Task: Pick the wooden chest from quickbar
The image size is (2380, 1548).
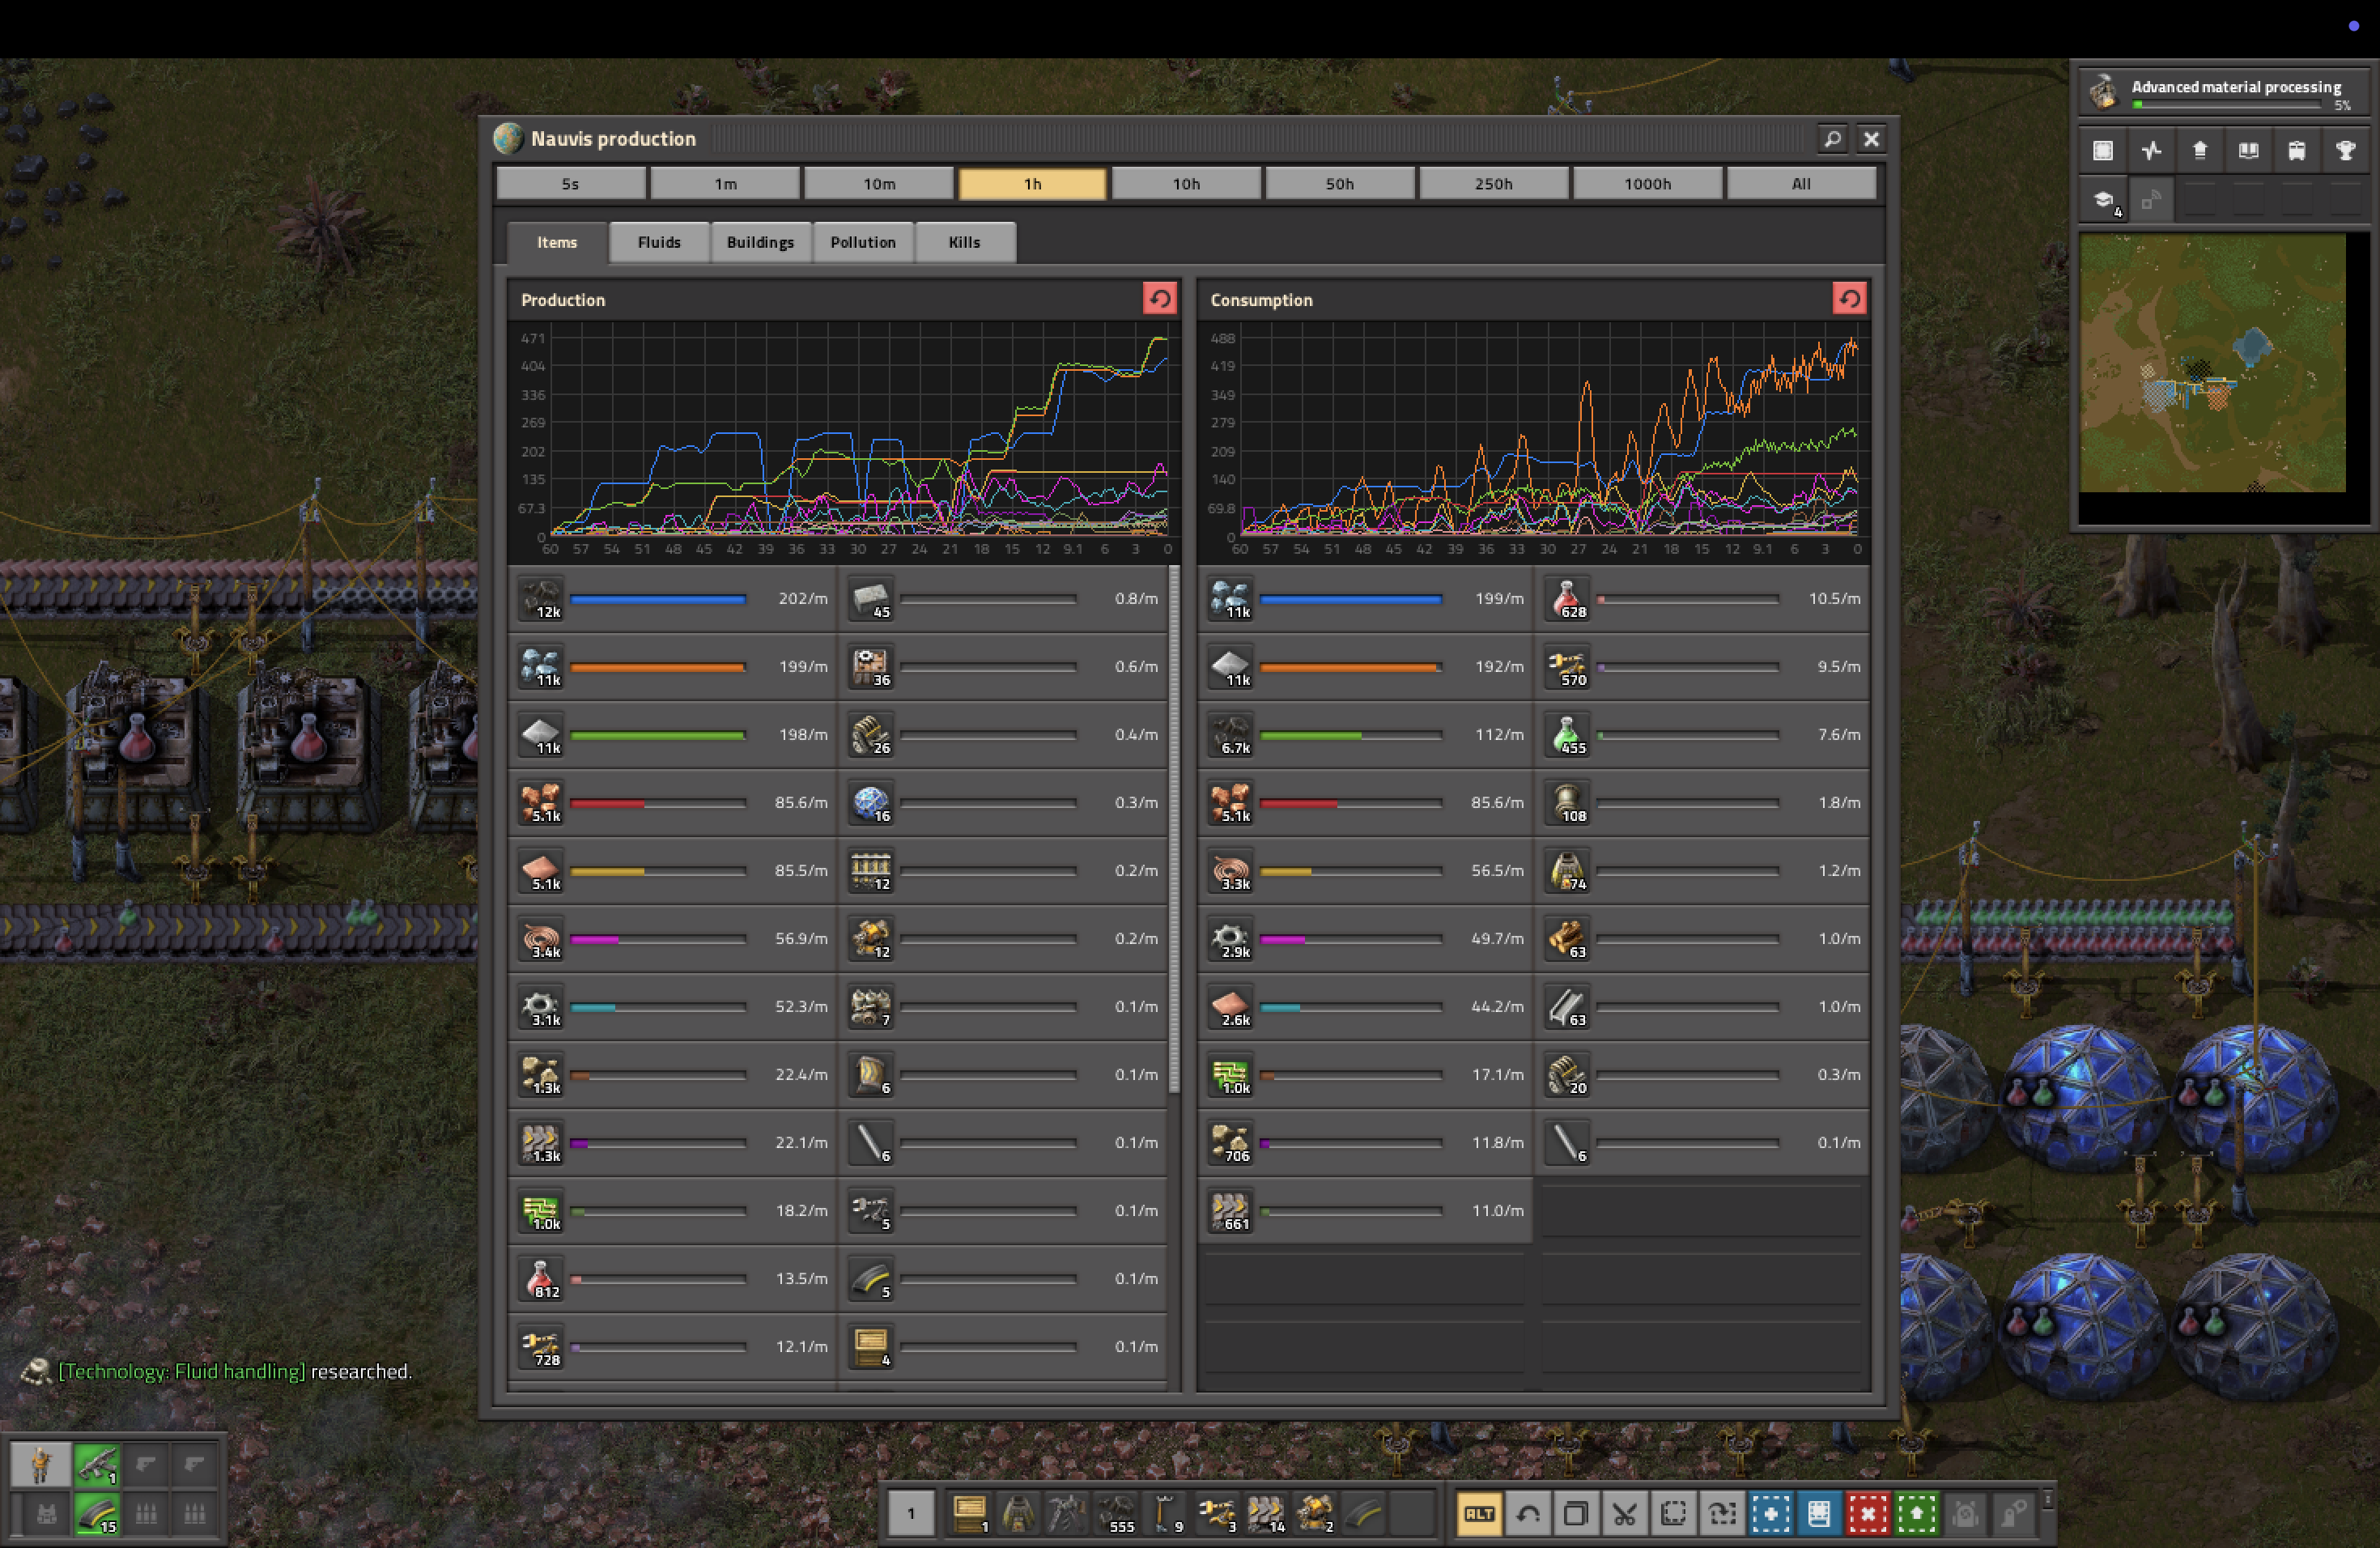Action: coord(969,1513)
